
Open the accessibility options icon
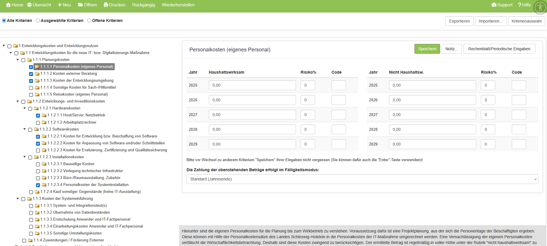click(x=540, y=7)
